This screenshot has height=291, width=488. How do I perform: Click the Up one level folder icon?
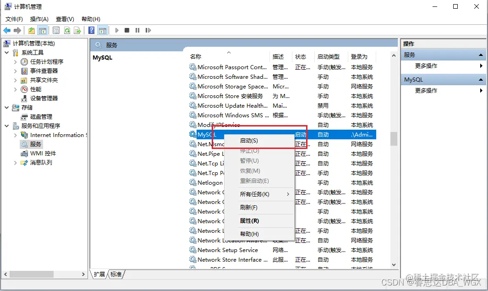pyautogui.click(x=32, y=30)
